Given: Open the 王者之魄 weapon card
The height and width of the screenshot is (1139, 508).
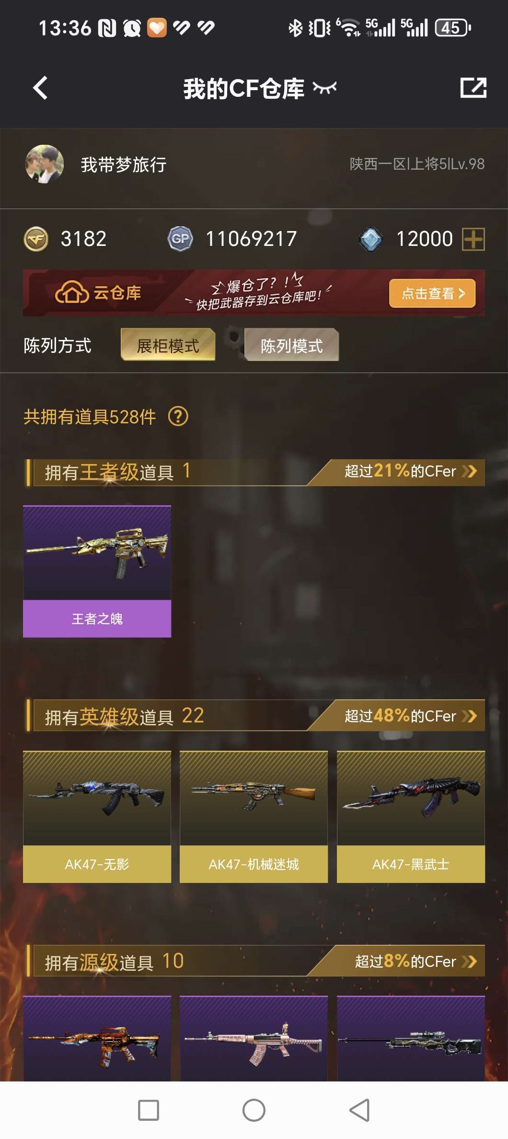Looking at the screenshot, I should click(x=97, y=571).
